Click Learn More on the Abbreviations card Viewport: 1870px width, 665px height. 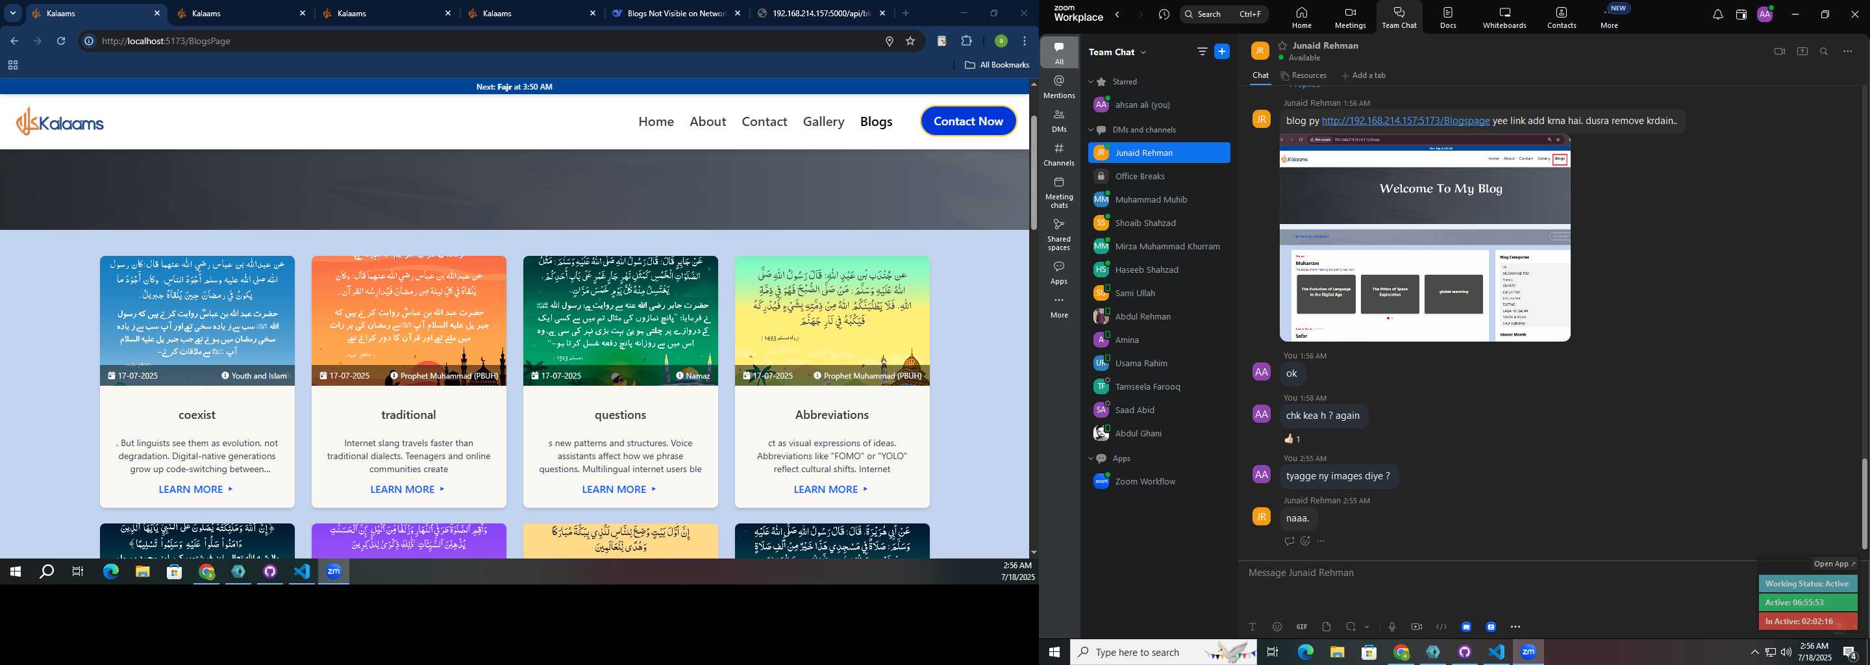coord(831,489)
